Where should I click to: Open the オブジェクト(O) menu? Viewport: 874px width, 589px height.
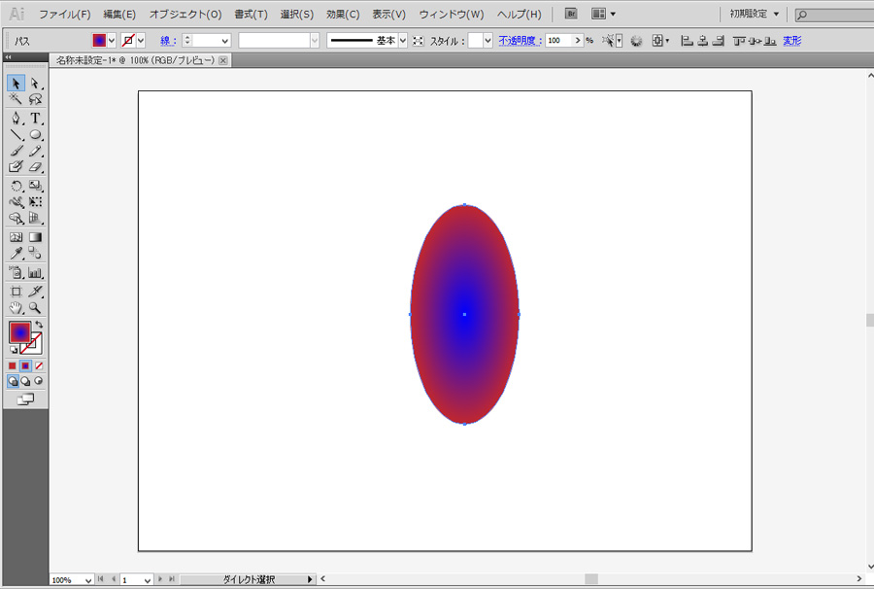tap(185, 15)
